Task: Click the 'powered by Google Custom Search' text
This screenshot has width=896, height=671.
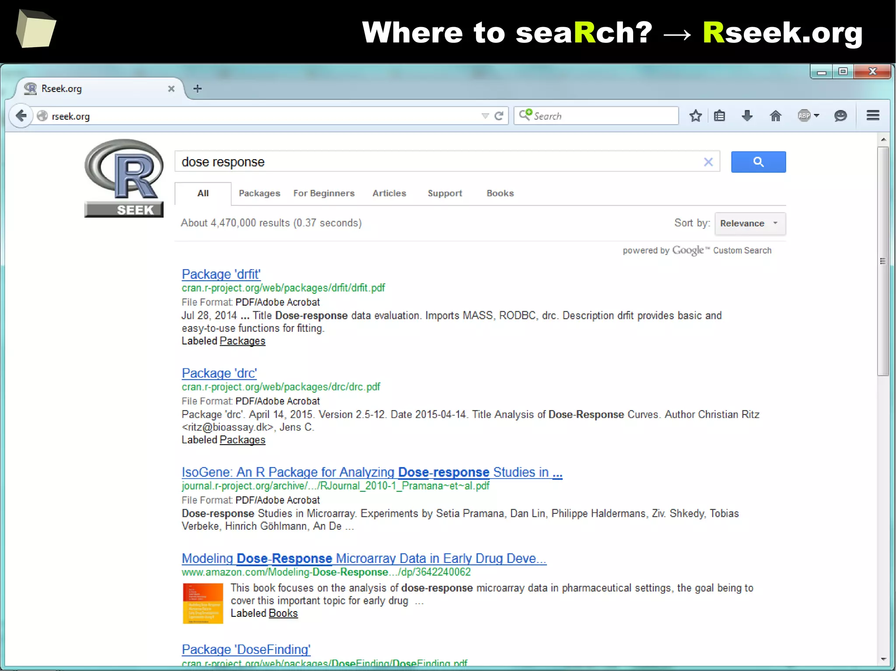Action: 697,250
